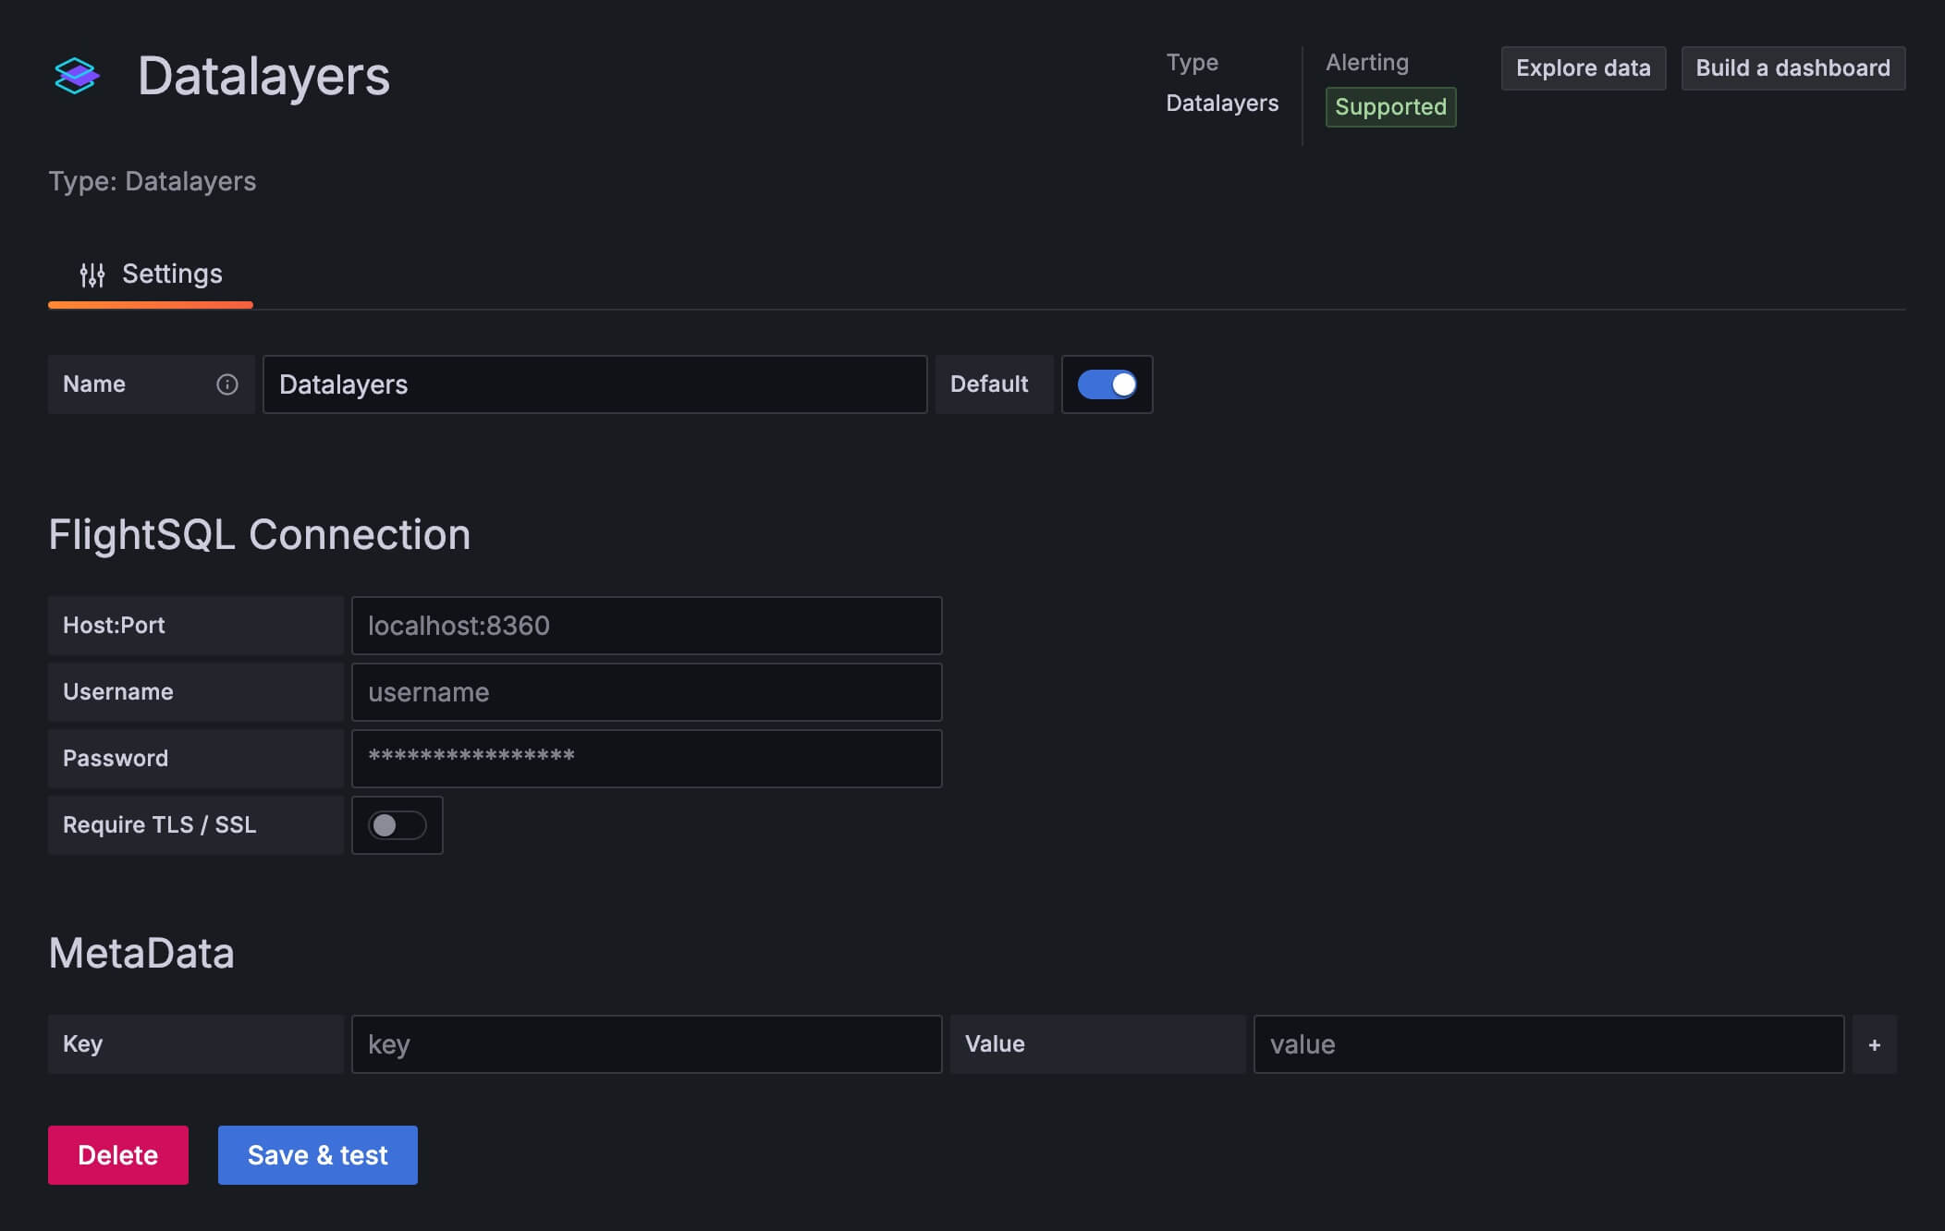1945x1231 pixels.
Task: Click the plus icon to add a metadata row
Action: tap(1875, 1043)
